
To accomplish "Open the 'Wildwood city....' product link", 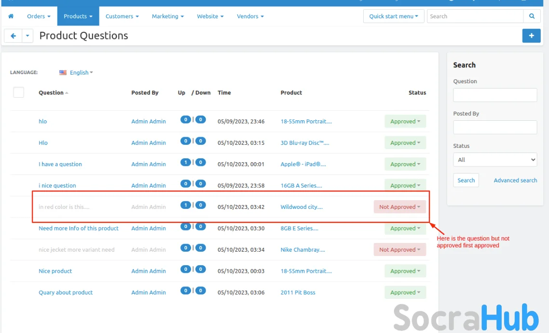I will (302, 207).
